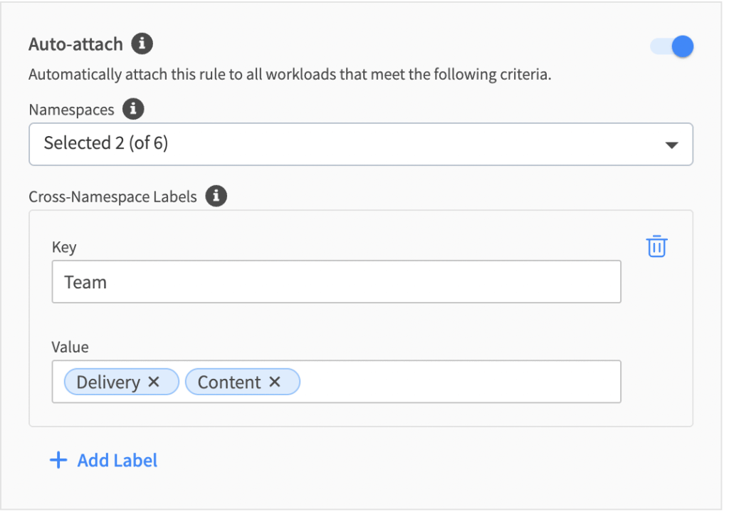Select the Delivery tag text
Screen dimensions: 729x517
tap(108, 382)
